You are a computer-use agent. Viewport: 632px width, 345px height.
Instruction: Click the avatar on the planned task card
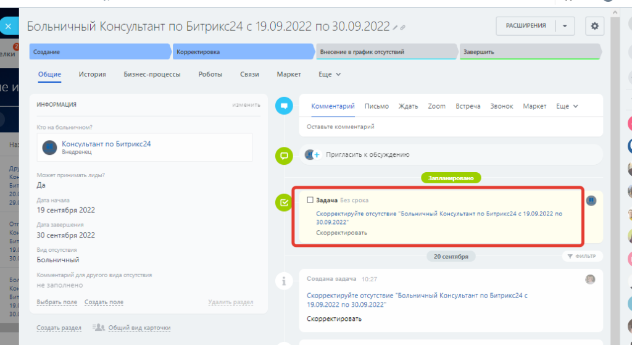pyautogui.click(x=591, y=201)
